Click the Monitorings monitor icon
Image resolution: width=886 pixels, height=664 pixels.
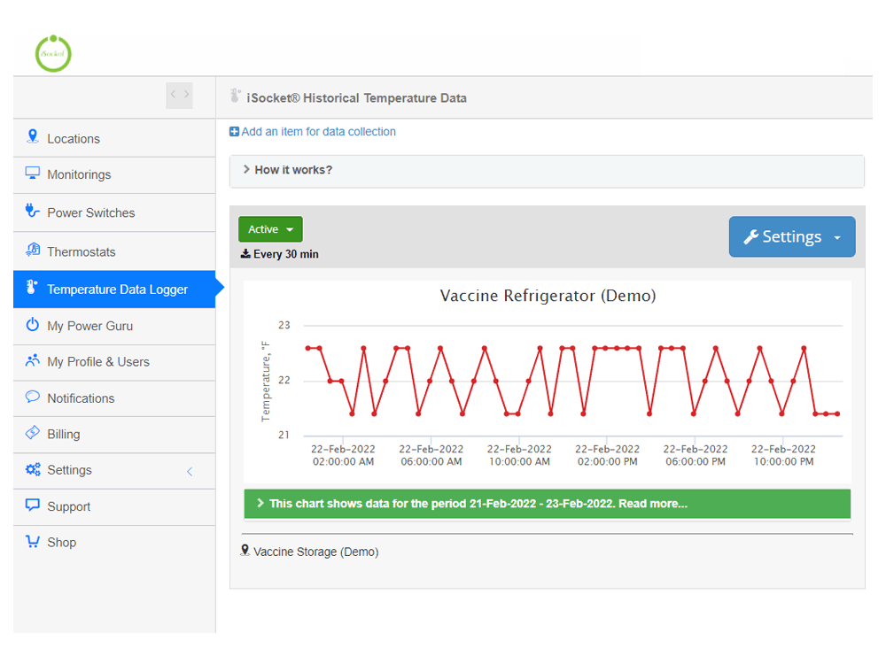click(33, 174)
